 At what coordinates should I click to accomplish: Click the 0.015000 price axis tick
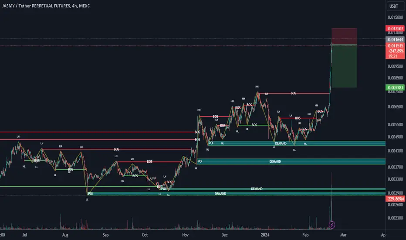[395, 17]
